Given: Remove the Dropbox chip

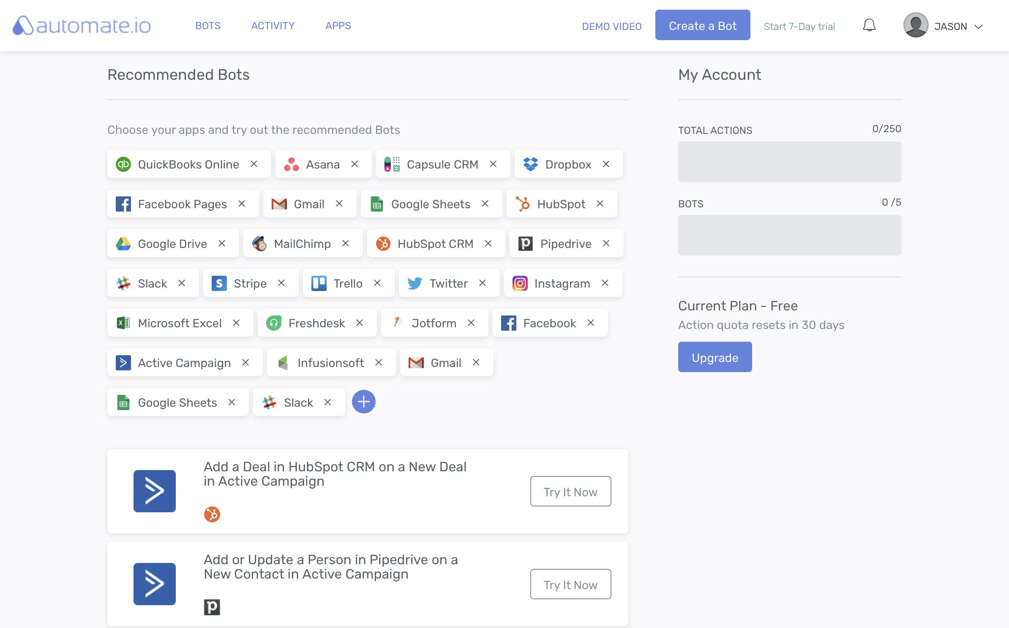Looking at the screenshot, I should coord(606,164).
